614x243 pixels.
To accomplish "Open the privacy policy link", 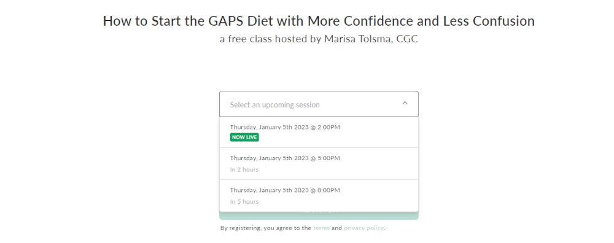I will tap(363, 228).
